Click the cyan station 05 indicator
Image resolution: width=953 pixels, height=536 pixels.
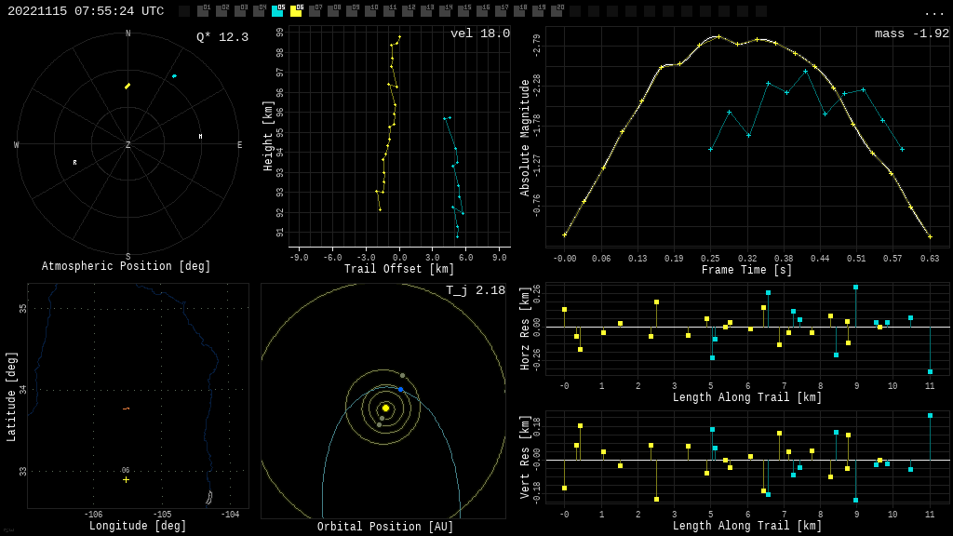click(277, 11)
